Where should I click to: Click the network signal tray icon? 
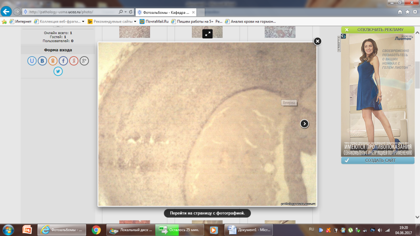click(x=388, y=230)
